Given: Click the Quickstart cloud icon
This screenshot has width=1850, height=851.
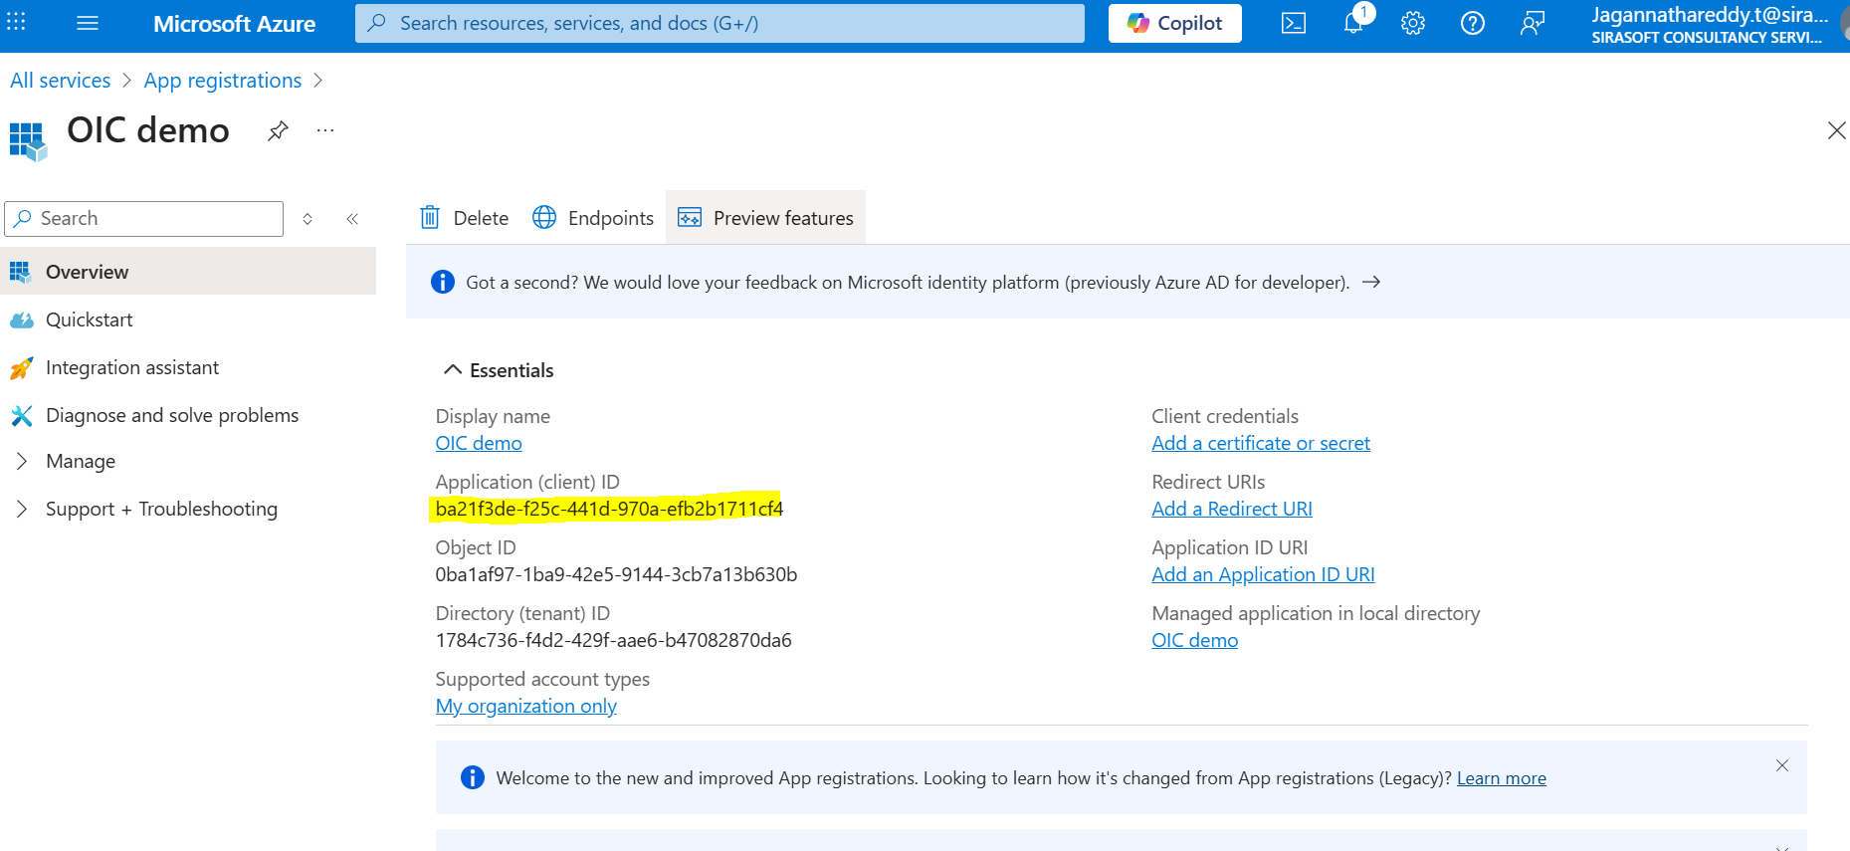Looking at the screenshot, I should [x=21, y=319].
